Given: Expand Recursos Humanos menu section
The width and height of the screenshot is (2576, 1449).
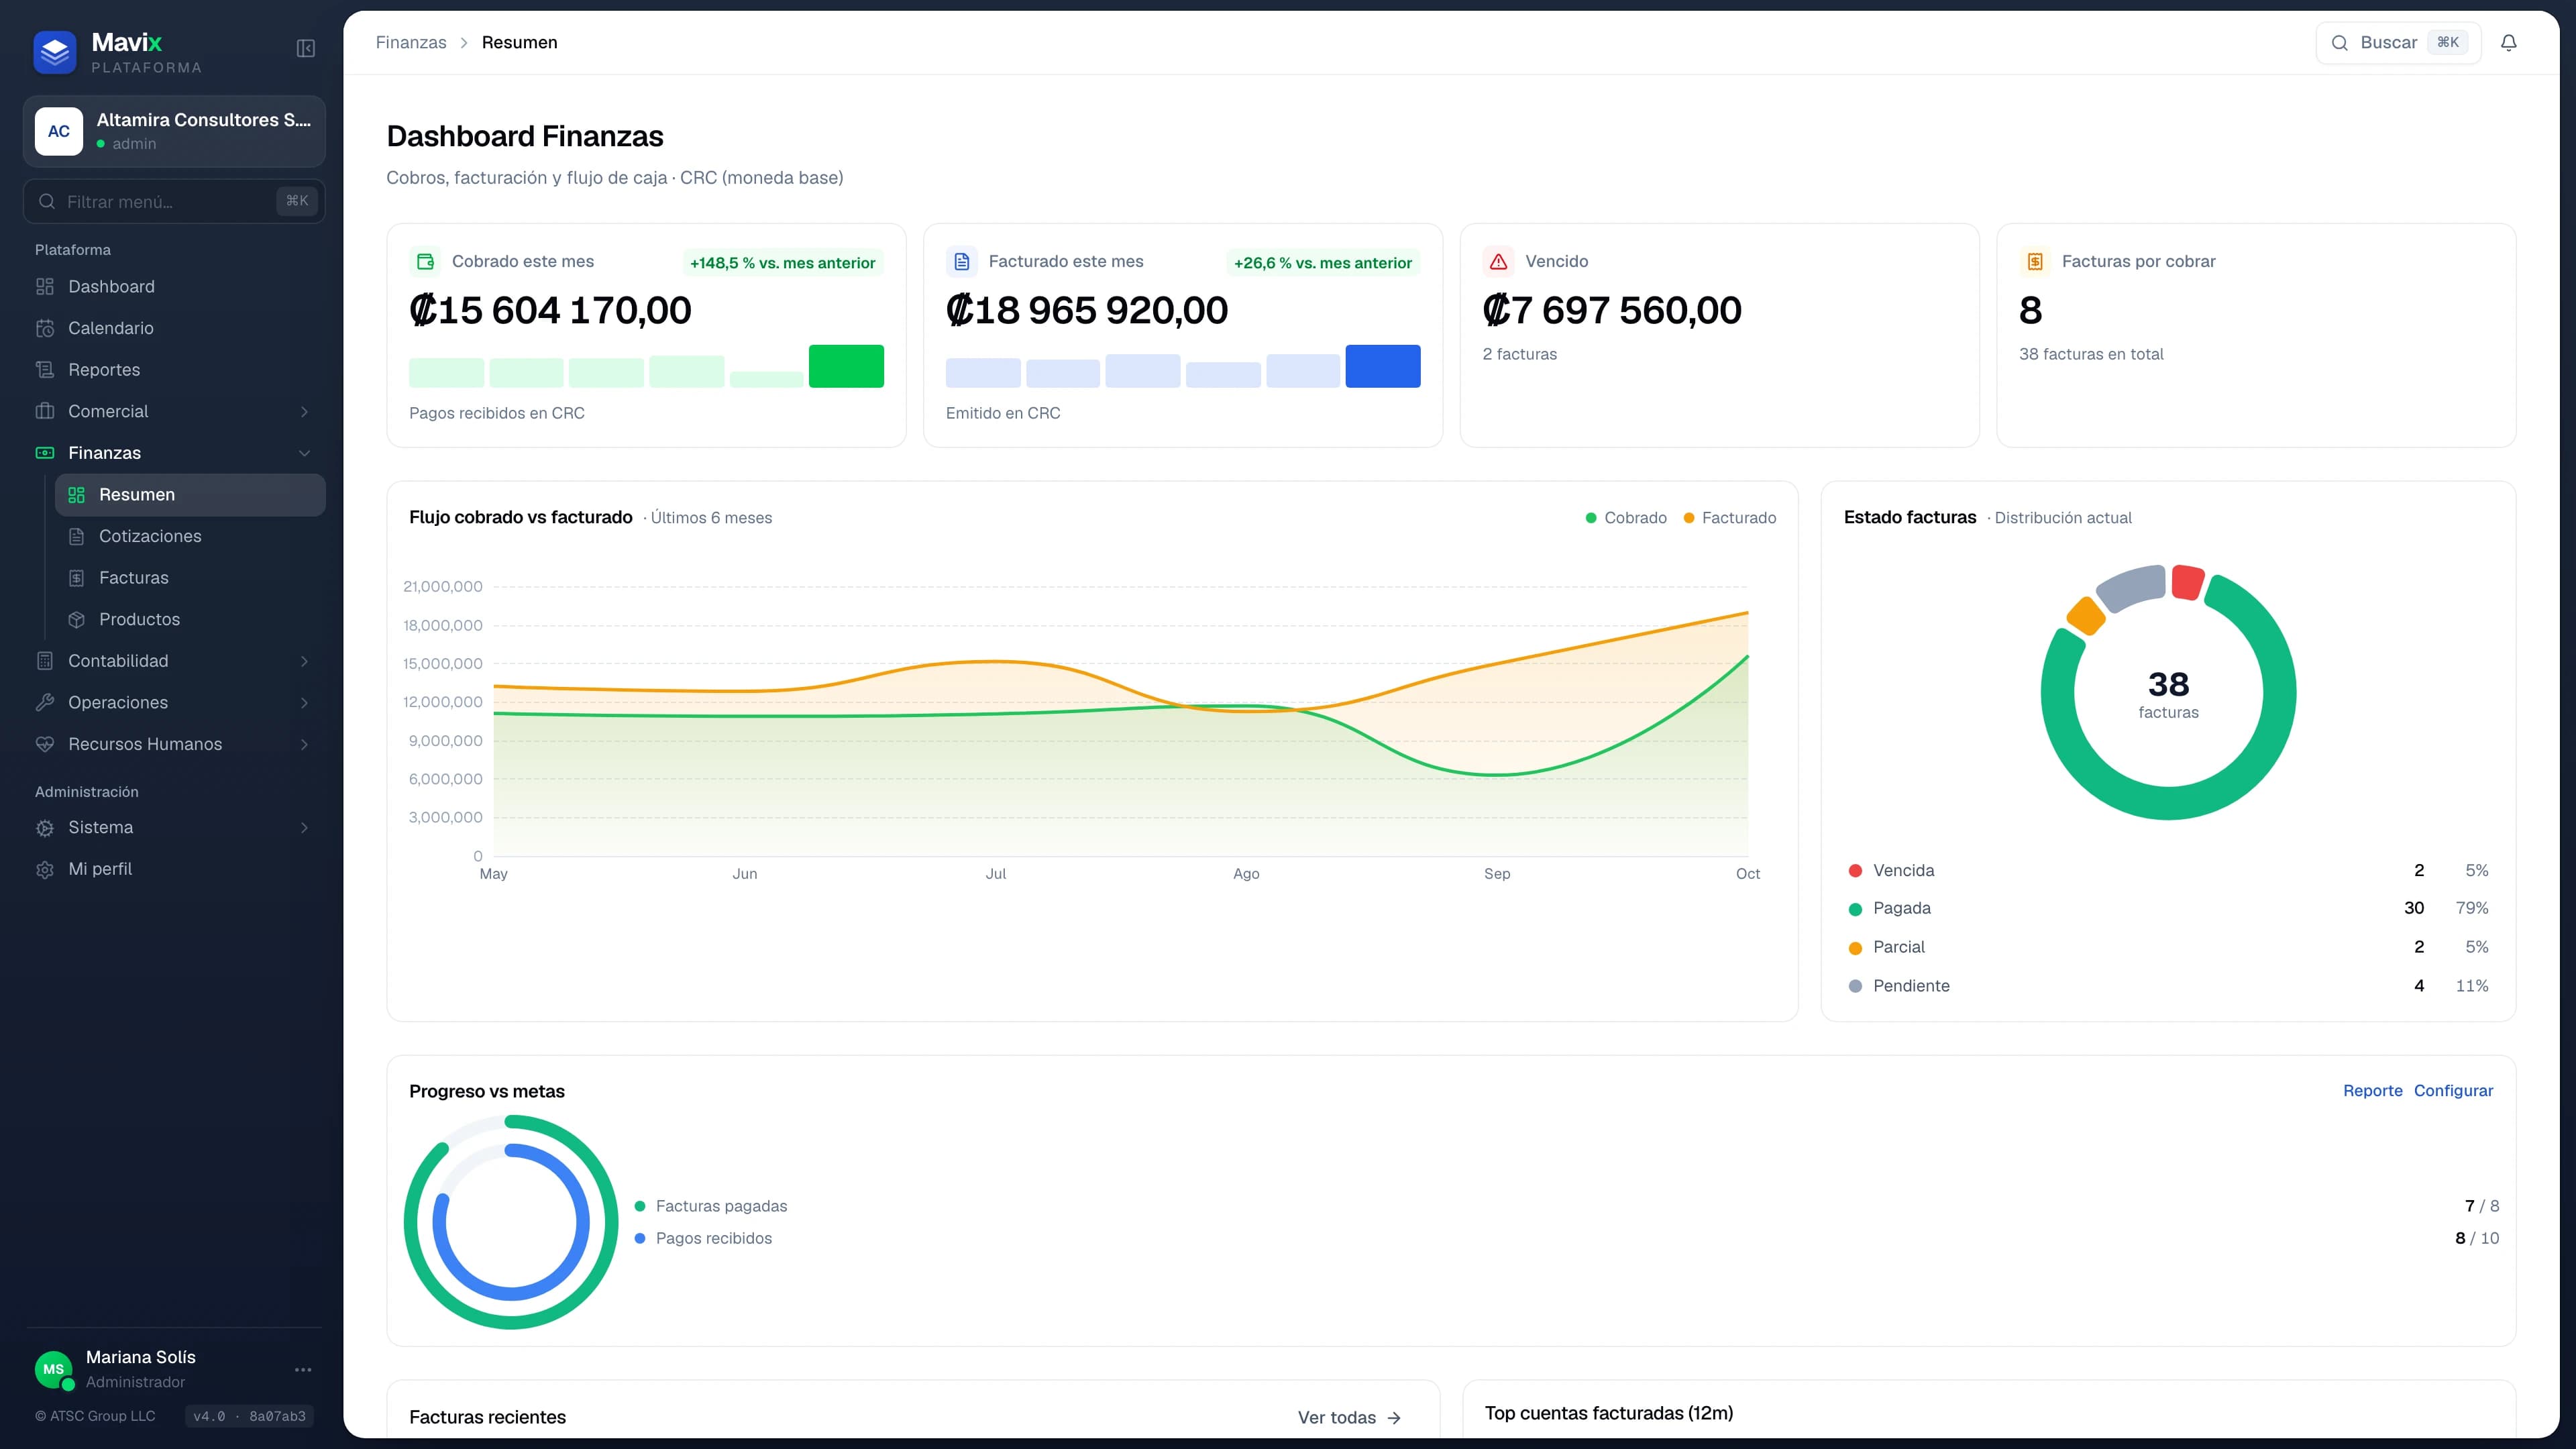Looking at the screenshot, I should [x=174, y=744].
